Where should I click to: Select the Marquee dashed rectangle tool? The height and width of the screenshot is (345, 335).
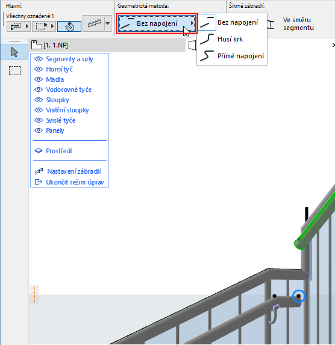pyautogui.click(x=15, y=71)
